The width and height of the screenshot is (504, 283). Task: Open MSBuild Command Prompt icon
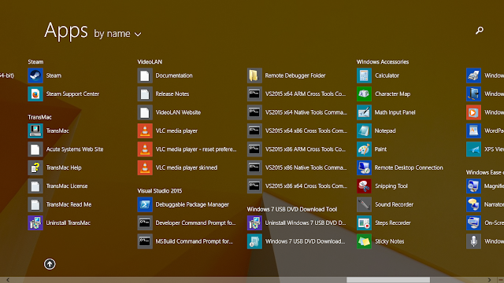click(145, 241)
